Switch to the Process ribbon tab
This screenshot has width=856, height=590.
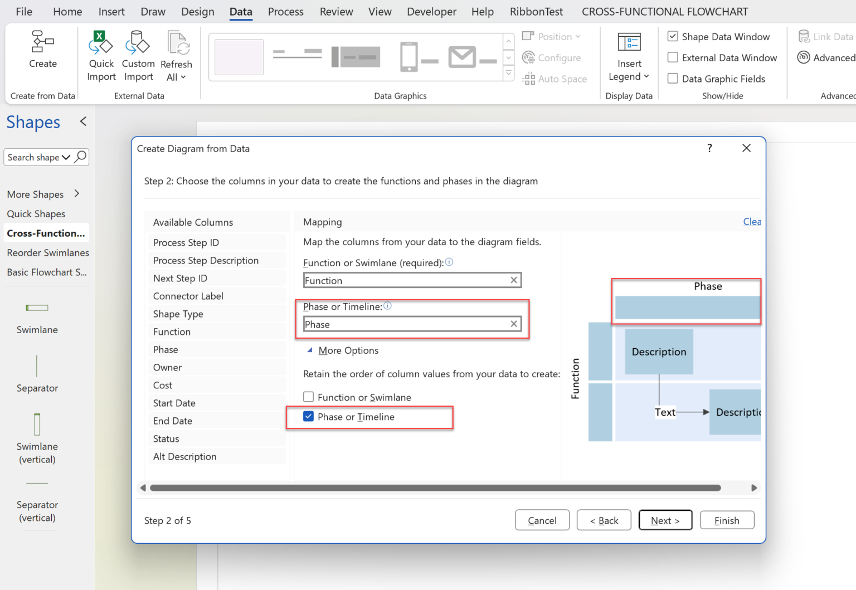[x=285, y=12]
